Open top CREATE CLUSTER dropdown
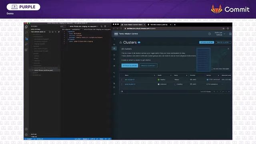The image size is (256, 144). 223,42
